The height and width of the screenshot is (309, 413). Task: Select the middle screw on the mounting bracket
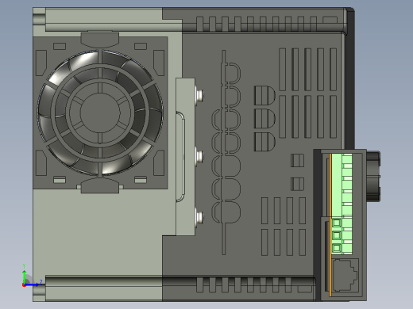point(199,156)
